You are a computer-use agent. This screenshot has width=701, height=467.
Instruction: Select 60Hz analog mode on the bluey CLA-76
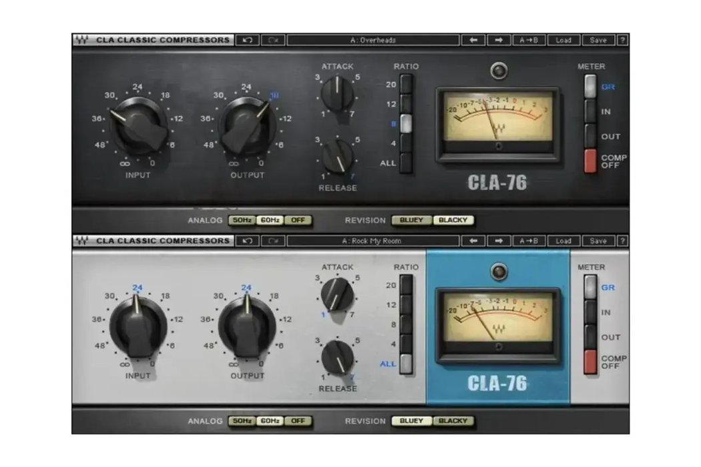click(x=270, y=420)
